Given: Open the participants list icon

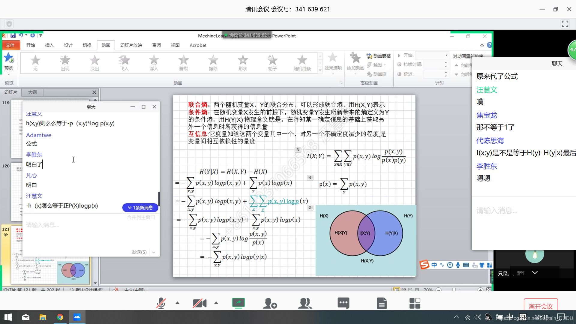Looking at the screenshot, I should (x=305, y=303).
